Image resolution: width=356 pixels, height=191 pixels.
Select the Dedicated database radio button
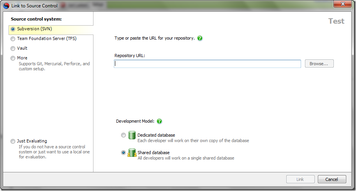[x=123, y=135]
